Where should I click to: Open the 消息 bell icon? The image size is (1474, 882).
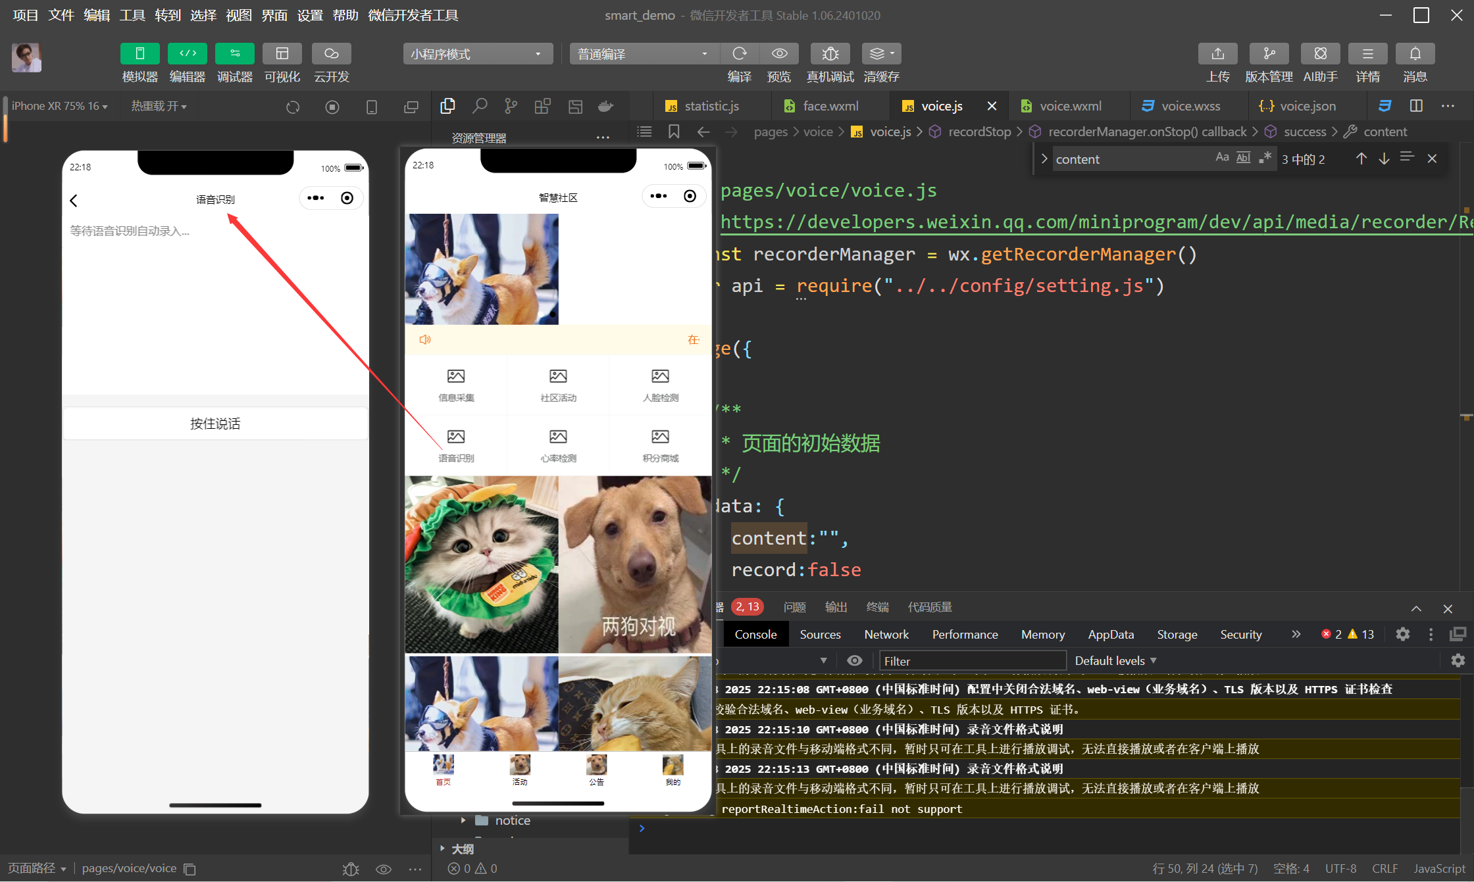1415,54
